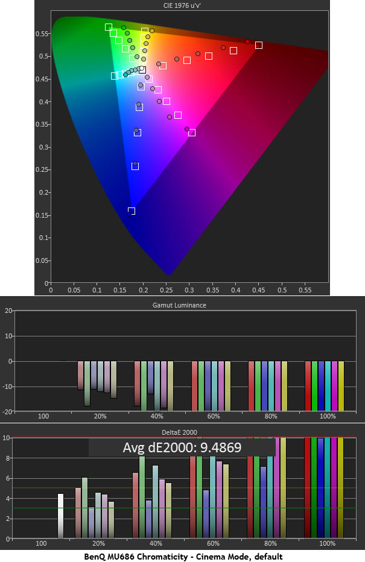Viewport: 365px width, 562px height.
Task: Click the -20 label on Gamut Luminance axis
Action: (x=8, y=411)
